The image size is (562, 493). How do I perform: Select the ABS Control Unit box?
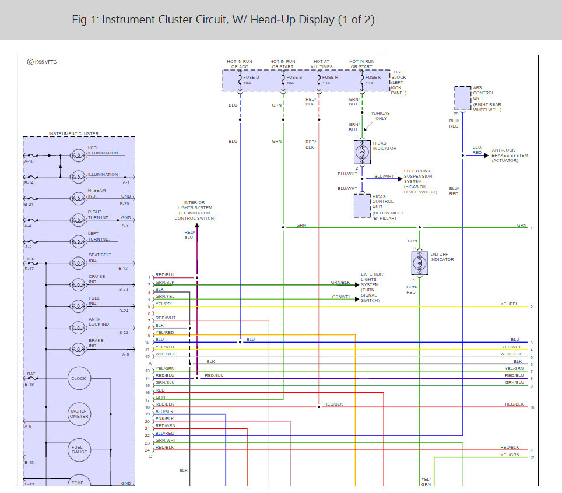click(462, 98)
